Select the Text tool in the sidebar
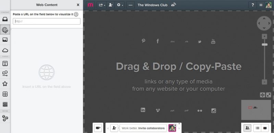This screenshot has height=133, width=274. (x=5, y=64)
